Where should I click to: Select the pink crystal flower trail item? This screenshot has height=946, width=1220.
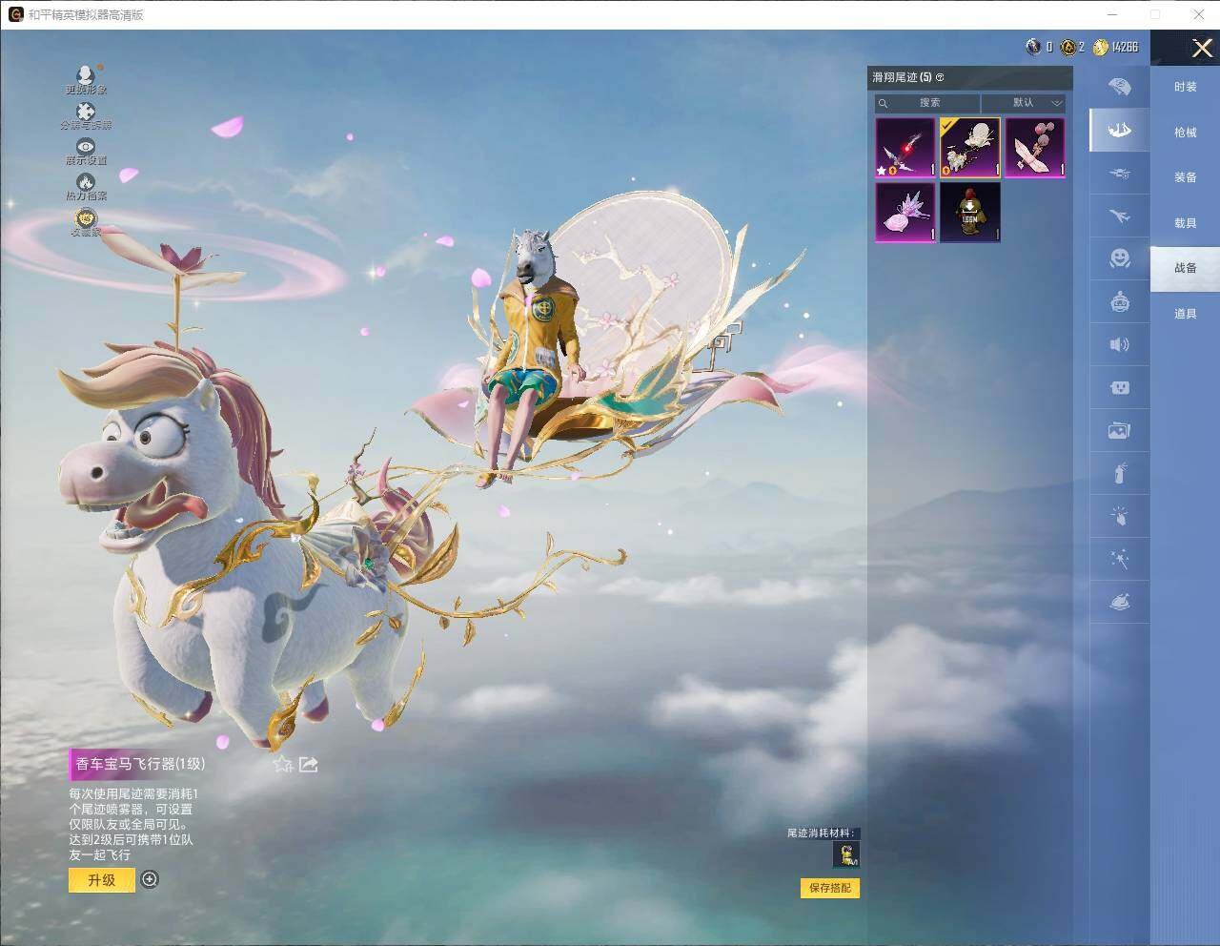905,212
